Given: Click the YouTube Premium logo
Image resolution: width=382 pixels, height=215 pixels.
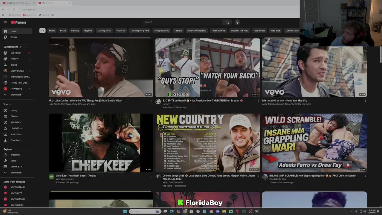Looking at the screenshot, I should pos(19,22).
